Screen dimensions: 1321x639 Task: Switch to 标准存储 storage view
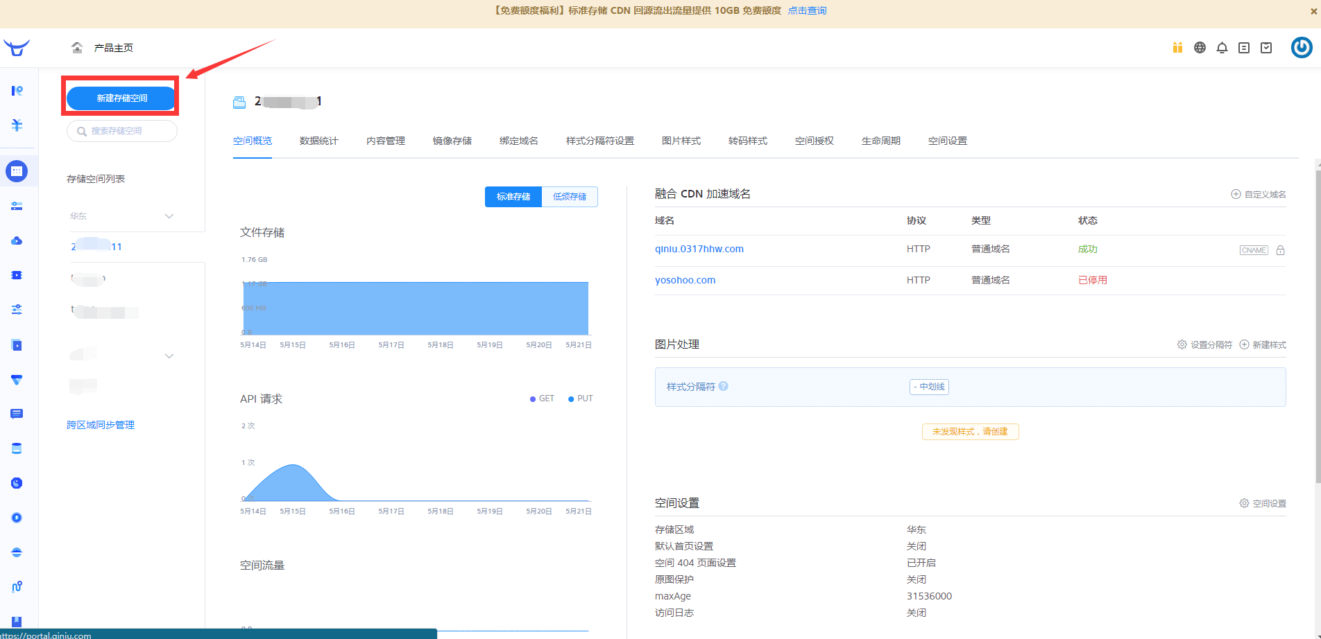[513, 196]
